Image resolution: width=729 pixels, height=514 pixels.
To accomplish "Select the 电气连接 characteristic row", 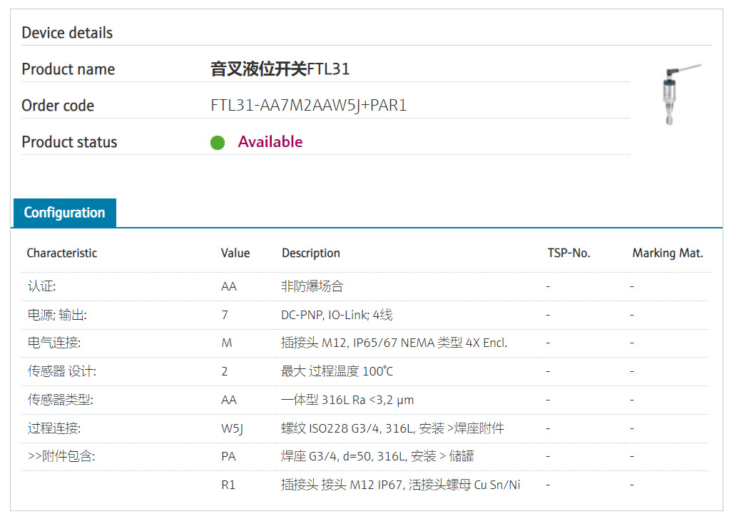I will click(53, 343).
